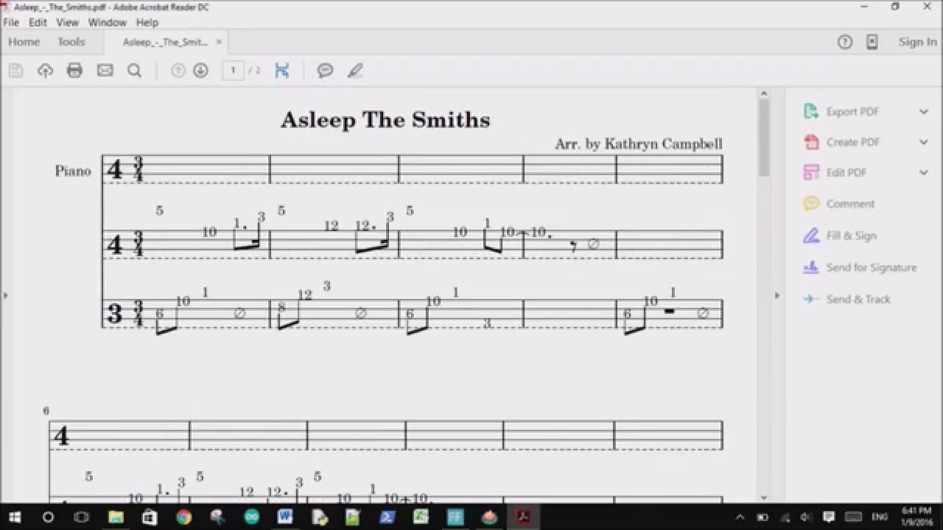Click the scrollbar up arrow
The height and width of the screenshot is (530, 943).
coord(763,93)
